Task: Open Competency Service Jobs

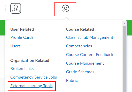Action: point(34,77)
